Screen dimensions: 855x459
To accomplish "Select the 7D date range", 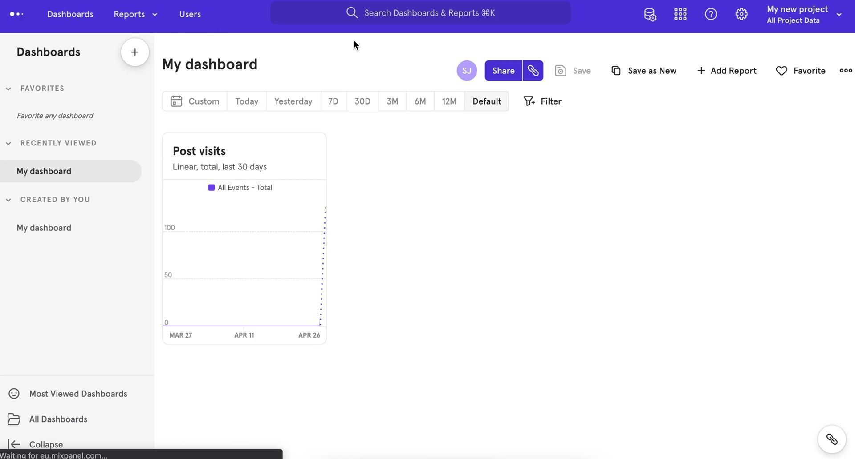I will 333,101.
